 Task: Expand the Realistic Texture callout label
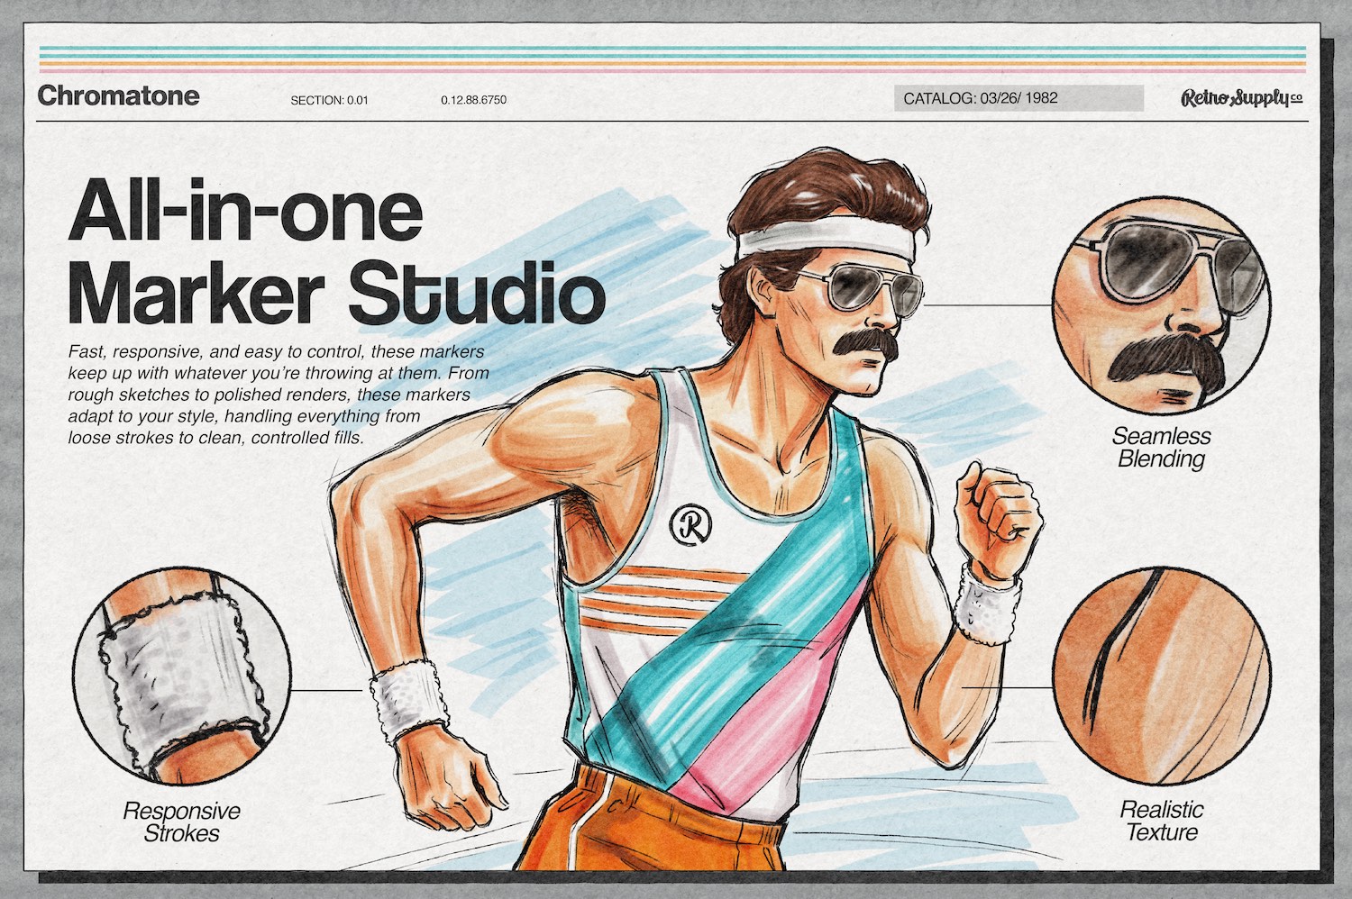1161,820
